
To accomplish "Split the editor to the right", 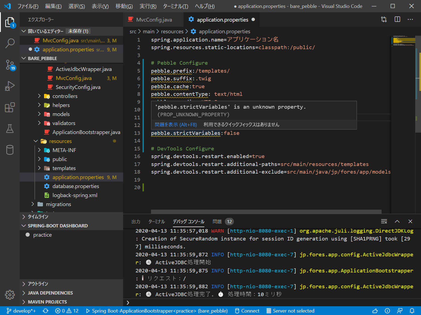I will [397, 19].
